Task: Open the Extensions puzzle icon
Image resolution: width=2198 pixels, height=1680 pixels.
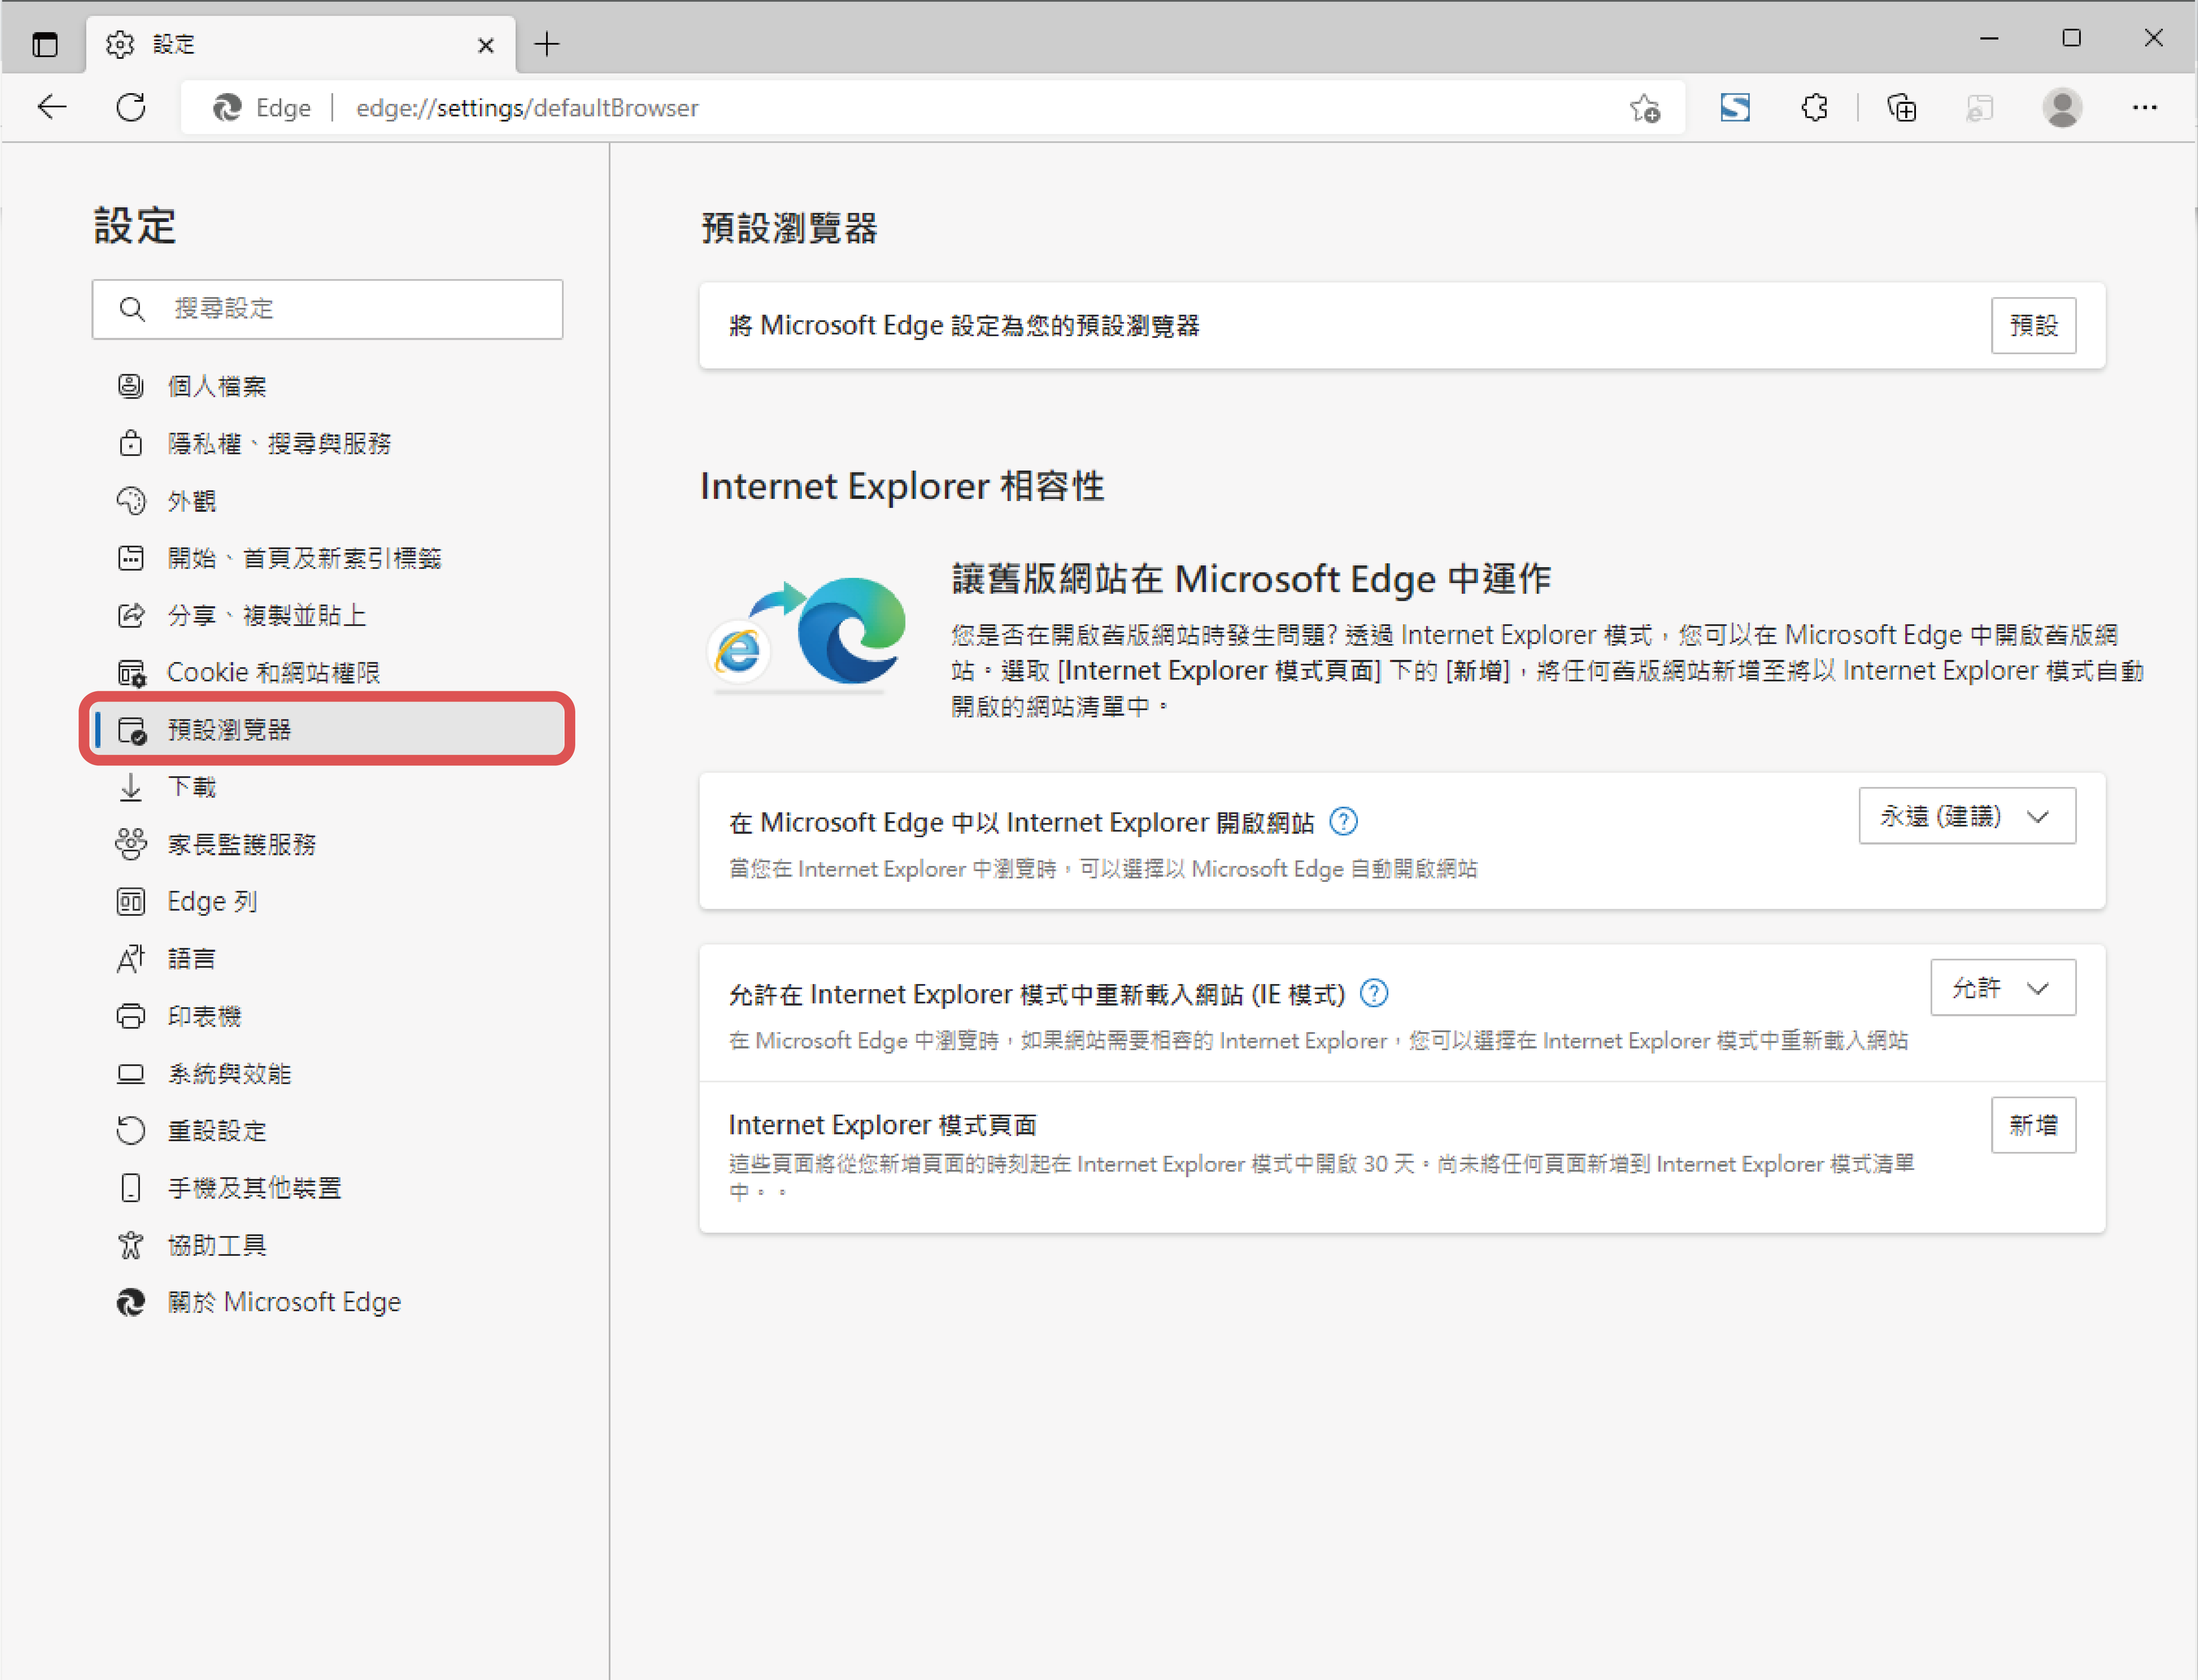Action: (x=1814, y=107)
